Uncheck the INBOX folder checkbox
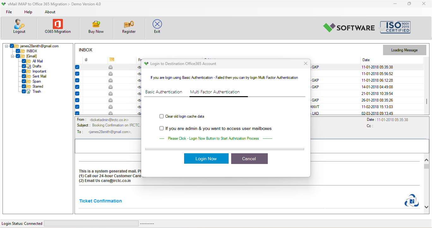Screen dimensions: 432x228 pos(18,51)
